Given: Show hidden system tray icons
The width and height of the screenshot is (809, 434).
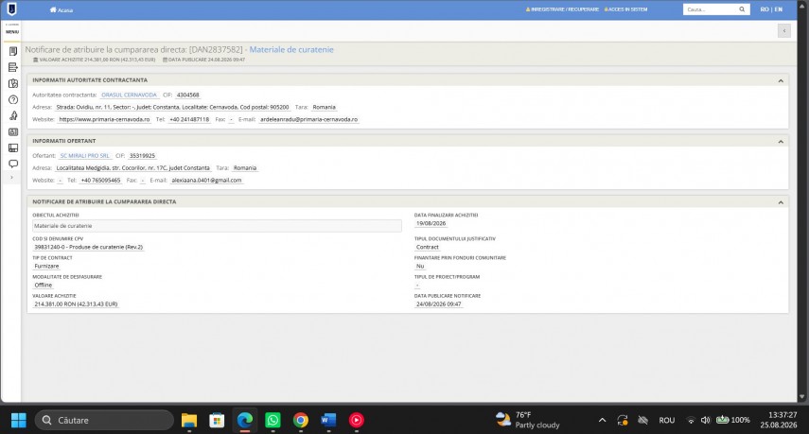Looking at the screenshot, I should click(602, 420).
